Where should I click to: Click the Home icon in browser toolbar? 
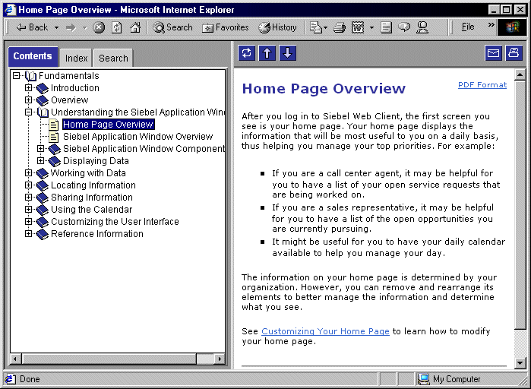coord(135,27)
